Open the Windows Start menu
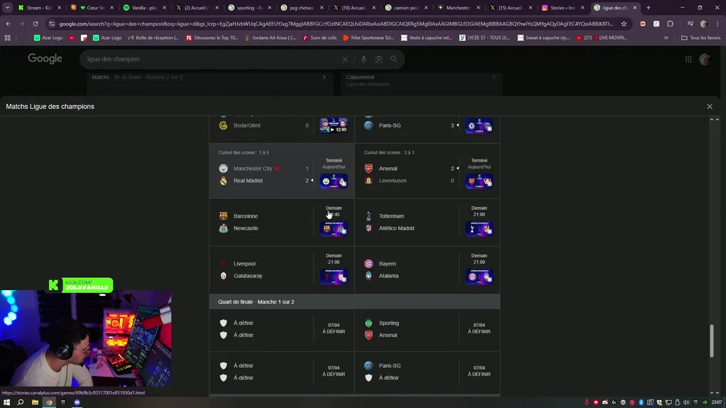 coord(7,402)
